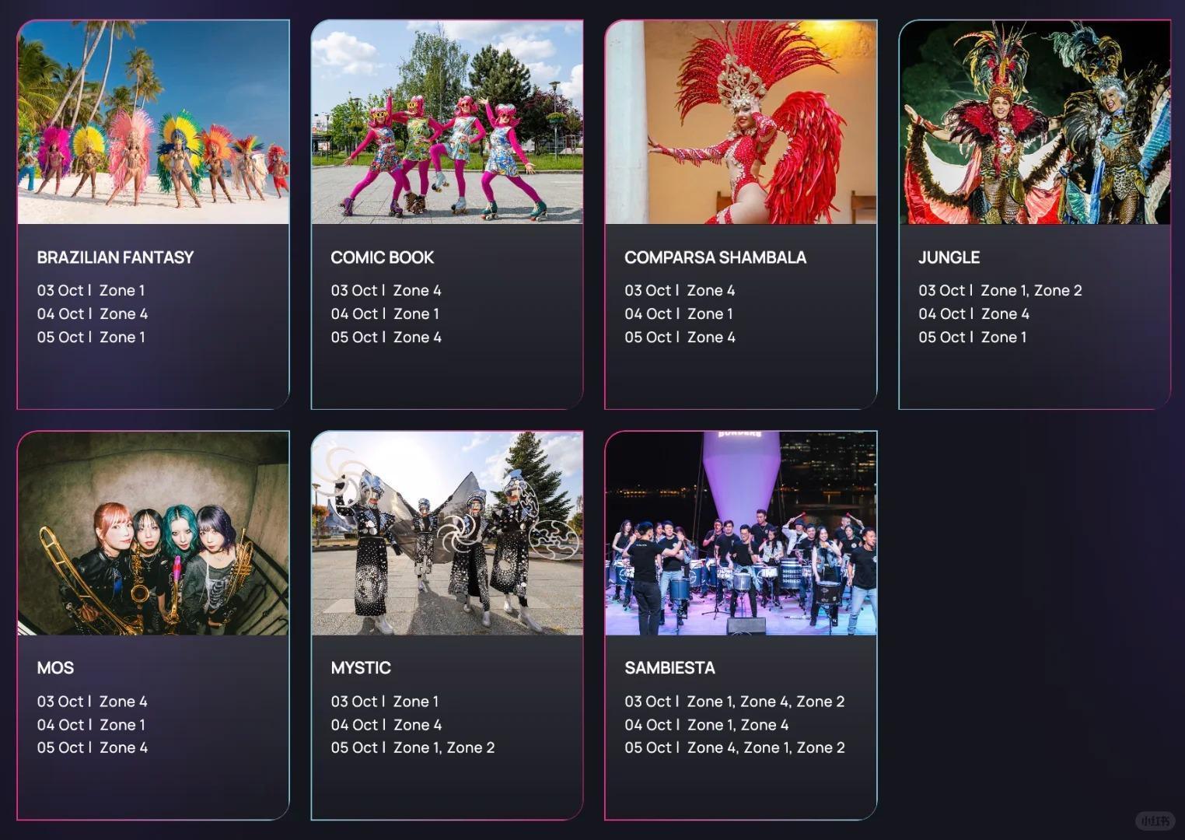Open the Sambiesta drummers stage photo
1185x840 pixels.
(x=741, y=534)
